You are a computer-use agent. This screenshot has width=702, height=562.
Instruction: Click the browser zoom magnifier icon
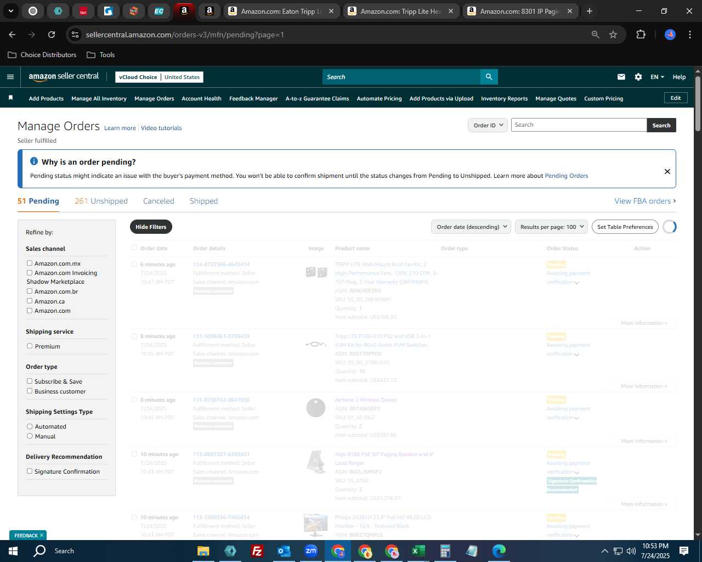tap(596, 35)
